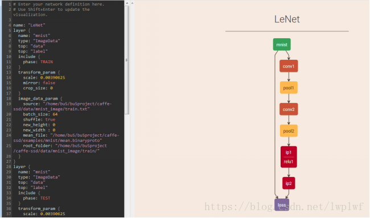Image resolution: width=370 pixels, height=218 pixels.
Task: Select the ip2 layer node
Action: (289, 183)
